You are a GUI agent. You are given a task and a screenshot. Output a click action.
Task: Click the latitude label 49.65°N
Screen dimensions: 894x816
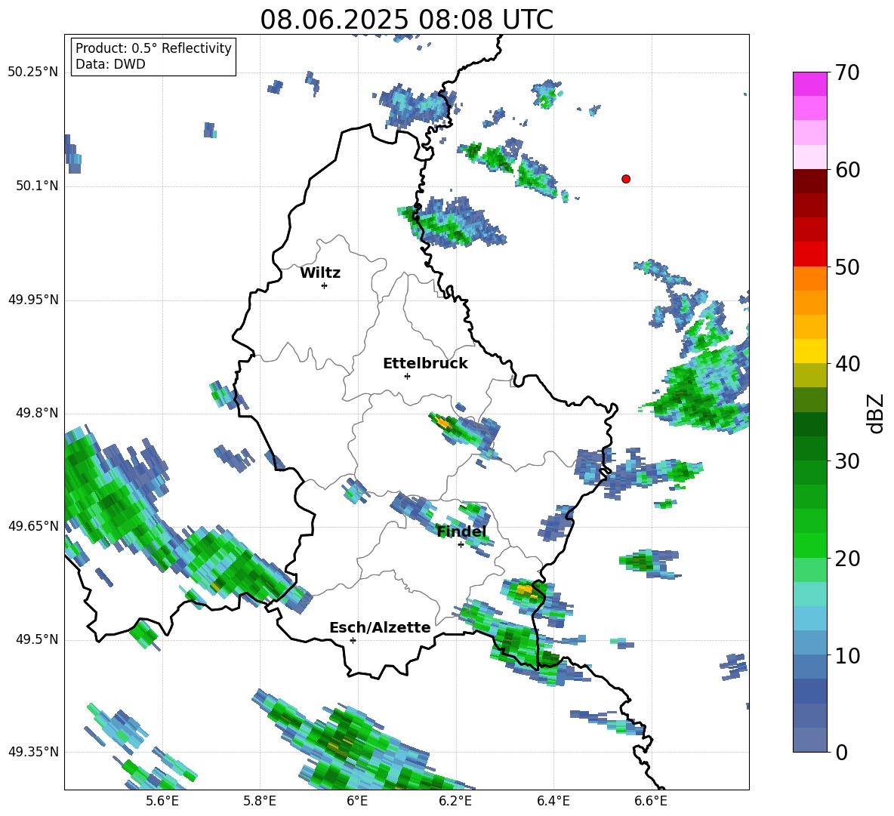click(x=33, y=525)
